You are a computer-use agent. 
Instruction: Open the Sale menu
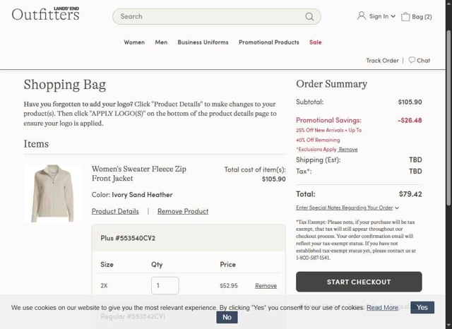pos(316,42)
